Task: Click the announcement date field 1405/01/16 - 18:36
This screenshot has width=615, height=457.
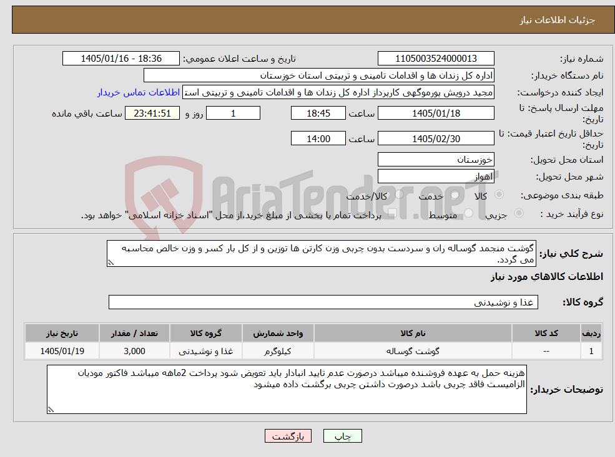Action: pyautogui.click(x=121, y=59)
